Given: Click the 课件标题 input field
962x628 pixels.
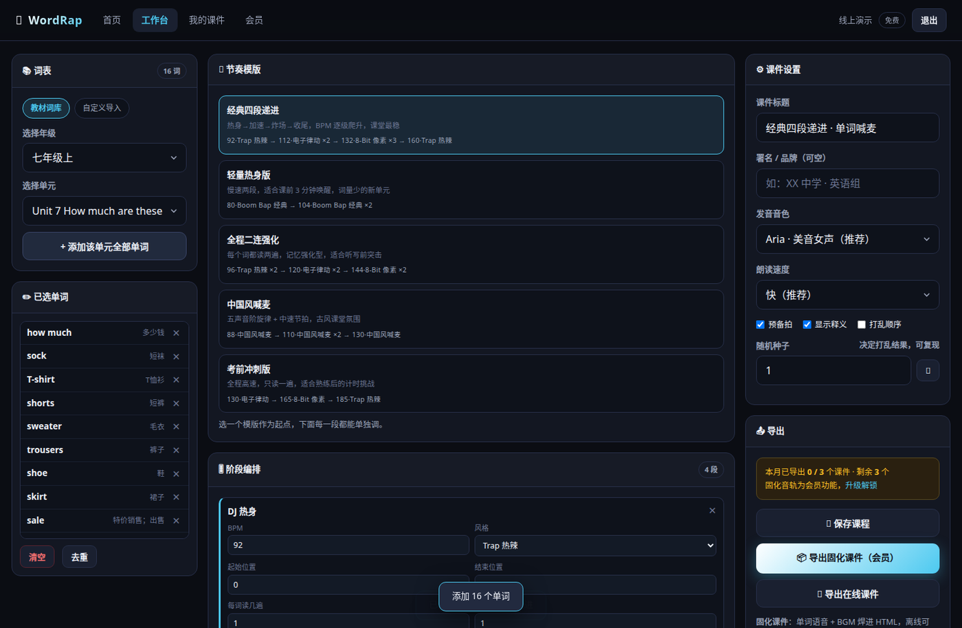Looking at the screenshot, I should coord(847,128).
